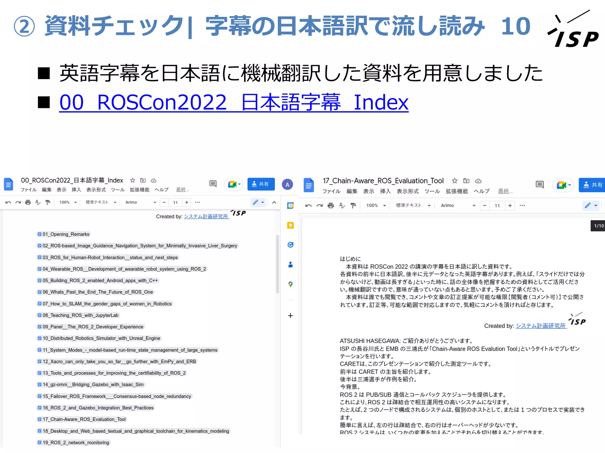Click move-to-folder icon beside Index title

[x=143, y=180]
